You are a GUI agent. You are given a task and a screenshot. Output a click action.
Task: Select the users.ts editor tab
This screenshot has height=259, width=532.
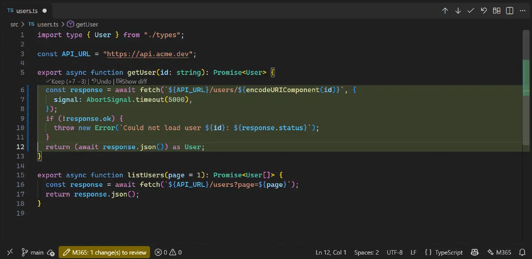(27, 11)
